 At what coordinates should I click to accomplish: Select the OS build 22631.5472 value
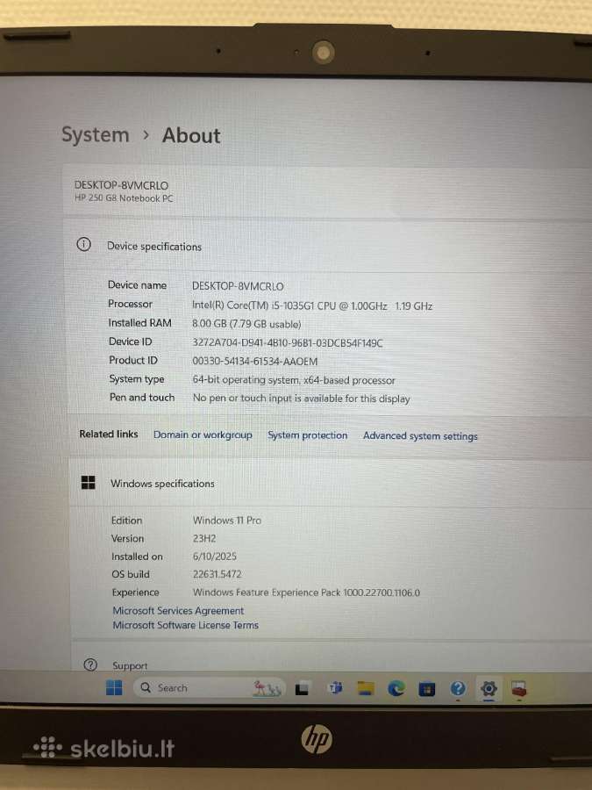coord(217,574)
